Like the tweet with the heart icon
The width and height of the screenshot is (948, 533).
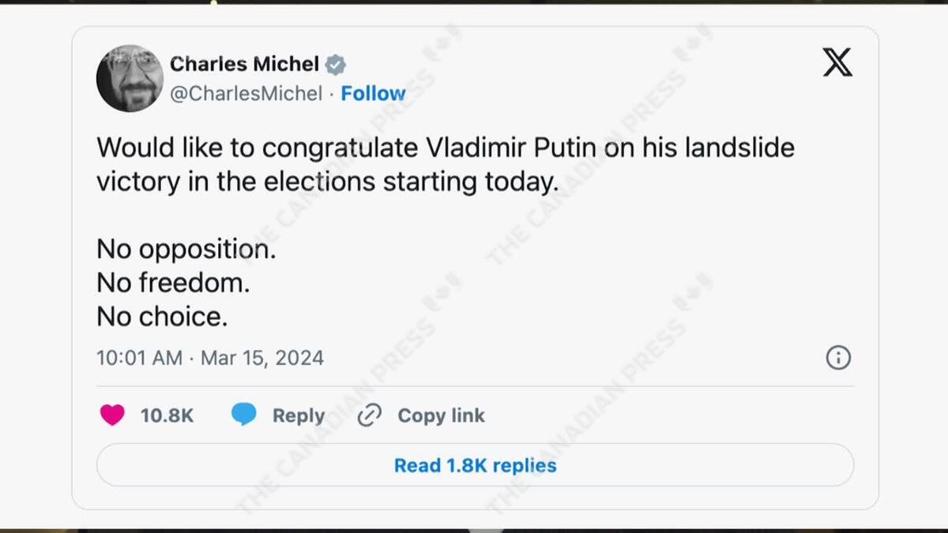click(112, 415)
